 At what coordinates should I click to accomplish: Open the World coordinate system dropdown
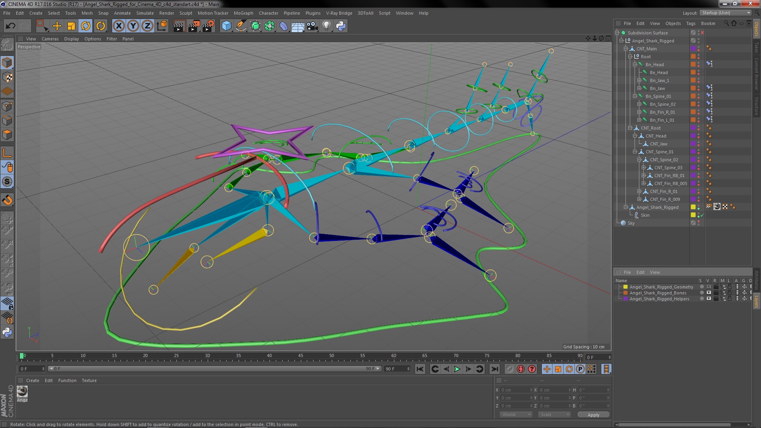coord(515,415)
